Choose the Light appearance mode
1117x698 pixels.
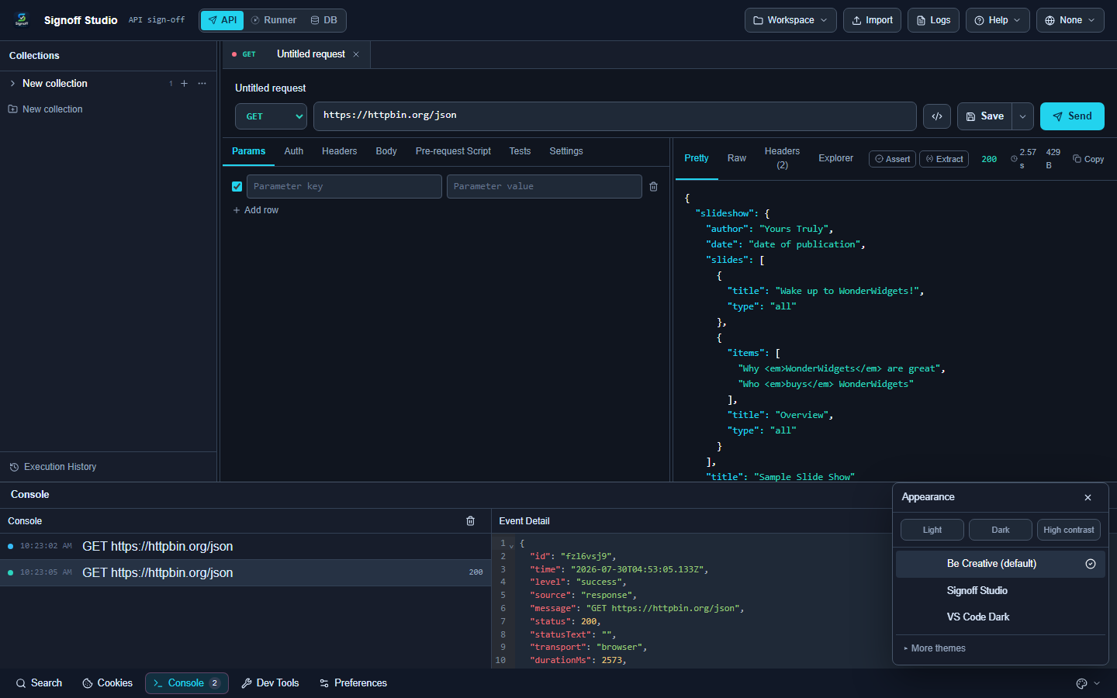[x=932, y=530]
